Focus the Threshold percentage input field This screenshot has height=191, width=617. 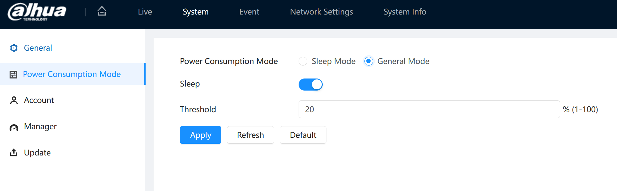pyautogui.click(x=429, y=109)
